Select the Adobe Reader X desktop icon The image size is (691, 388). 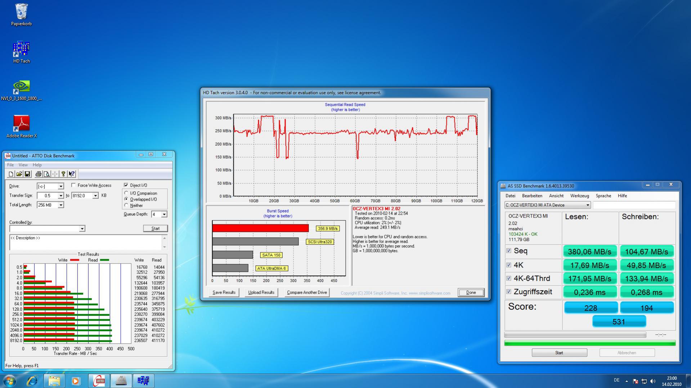coord(21,127)
